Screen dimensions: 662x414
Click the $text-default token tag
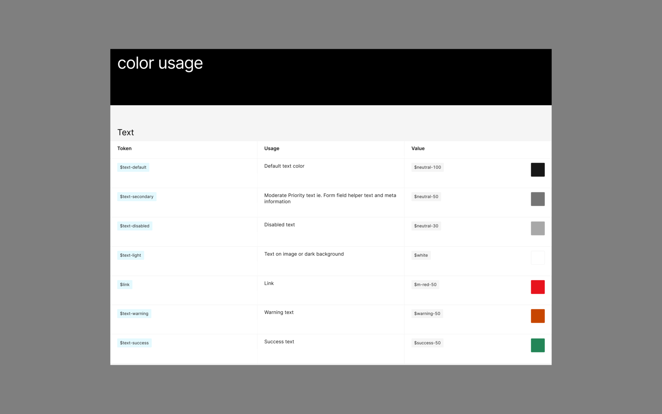[x=133, y=167]
